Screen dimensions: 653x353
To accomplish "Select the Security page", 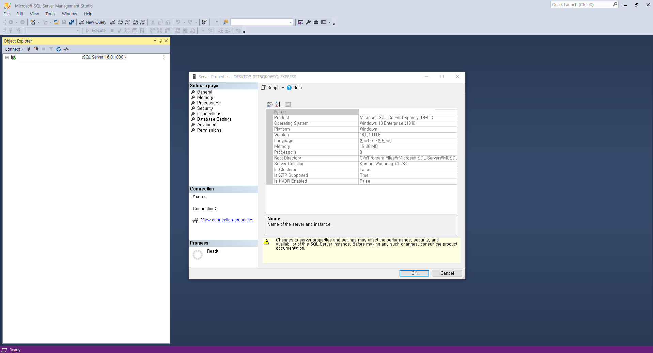I will coord(205,108).
